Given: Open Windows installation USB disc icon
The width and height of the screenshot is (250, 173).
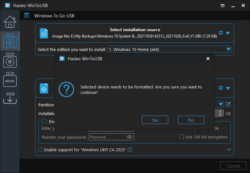Looking at the screenshot, I should (x=10, y=60).
